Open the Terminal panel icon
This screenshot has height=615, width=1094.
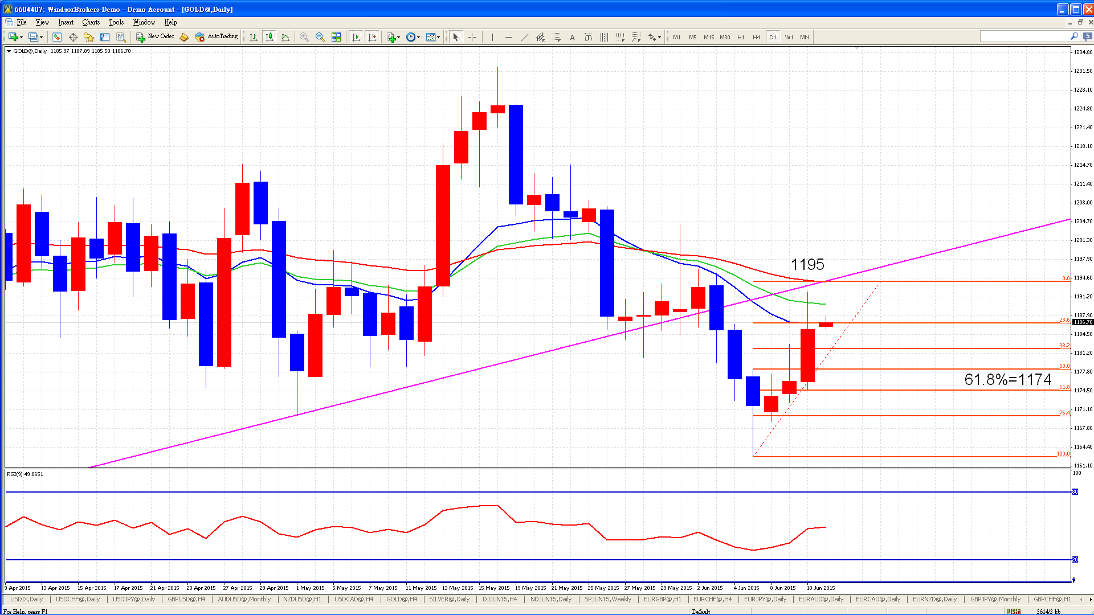pos(105,37)
